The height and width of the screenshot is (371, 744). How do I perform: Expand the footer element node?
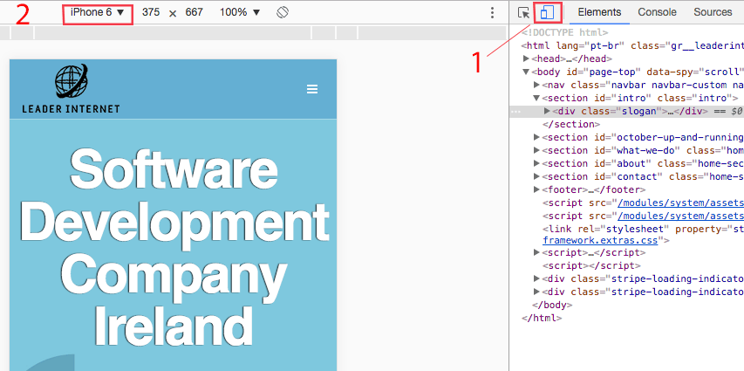[x=536, y=189]
